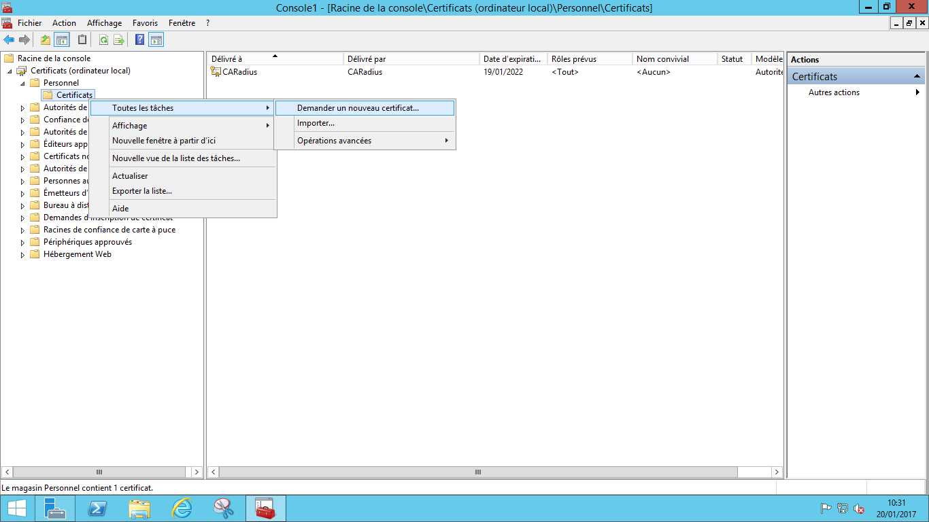The width and height of the screenshot is (929, 522).
Task: Expand the Hébergement Web tree node
Action: [22, 255]
